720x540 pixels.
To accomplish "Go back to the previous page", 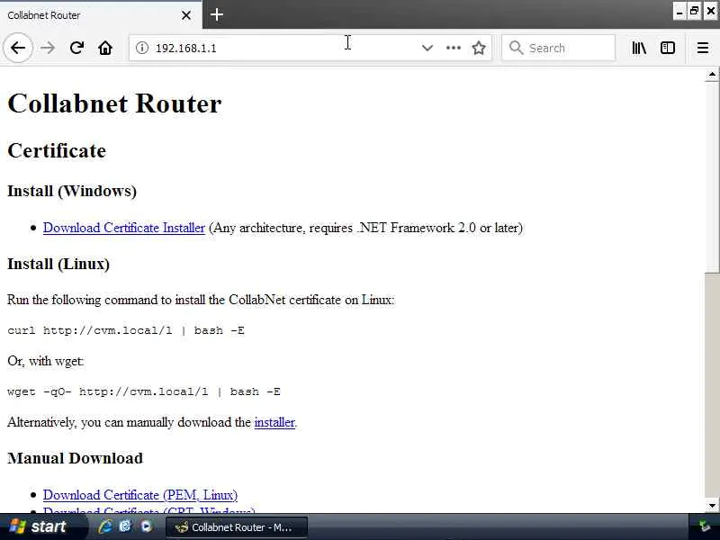I will click(18, 48).
